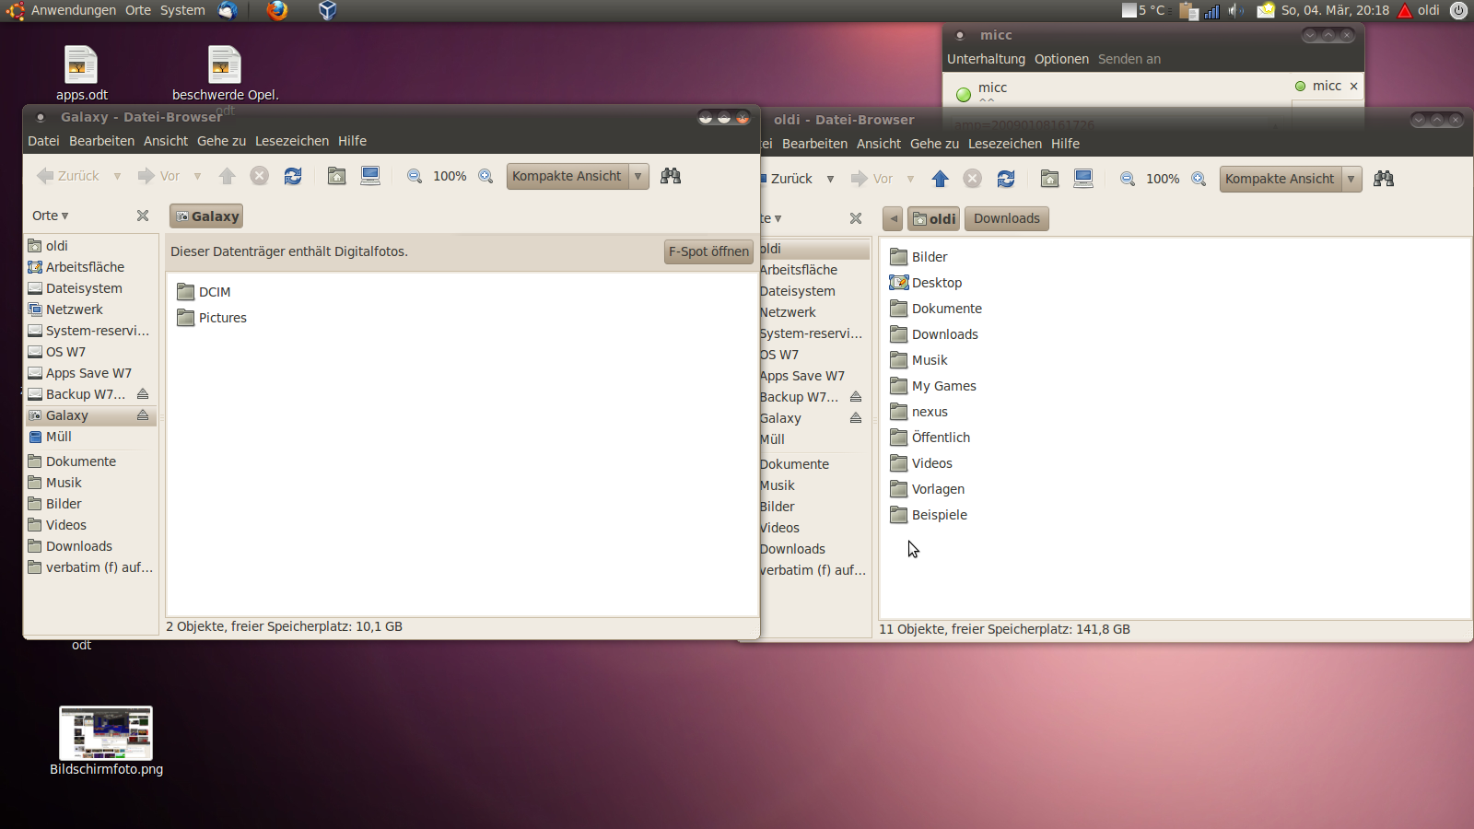Click the reload icon in Galaxy window
Screen dimensions: 1474x829
(293, 176)
